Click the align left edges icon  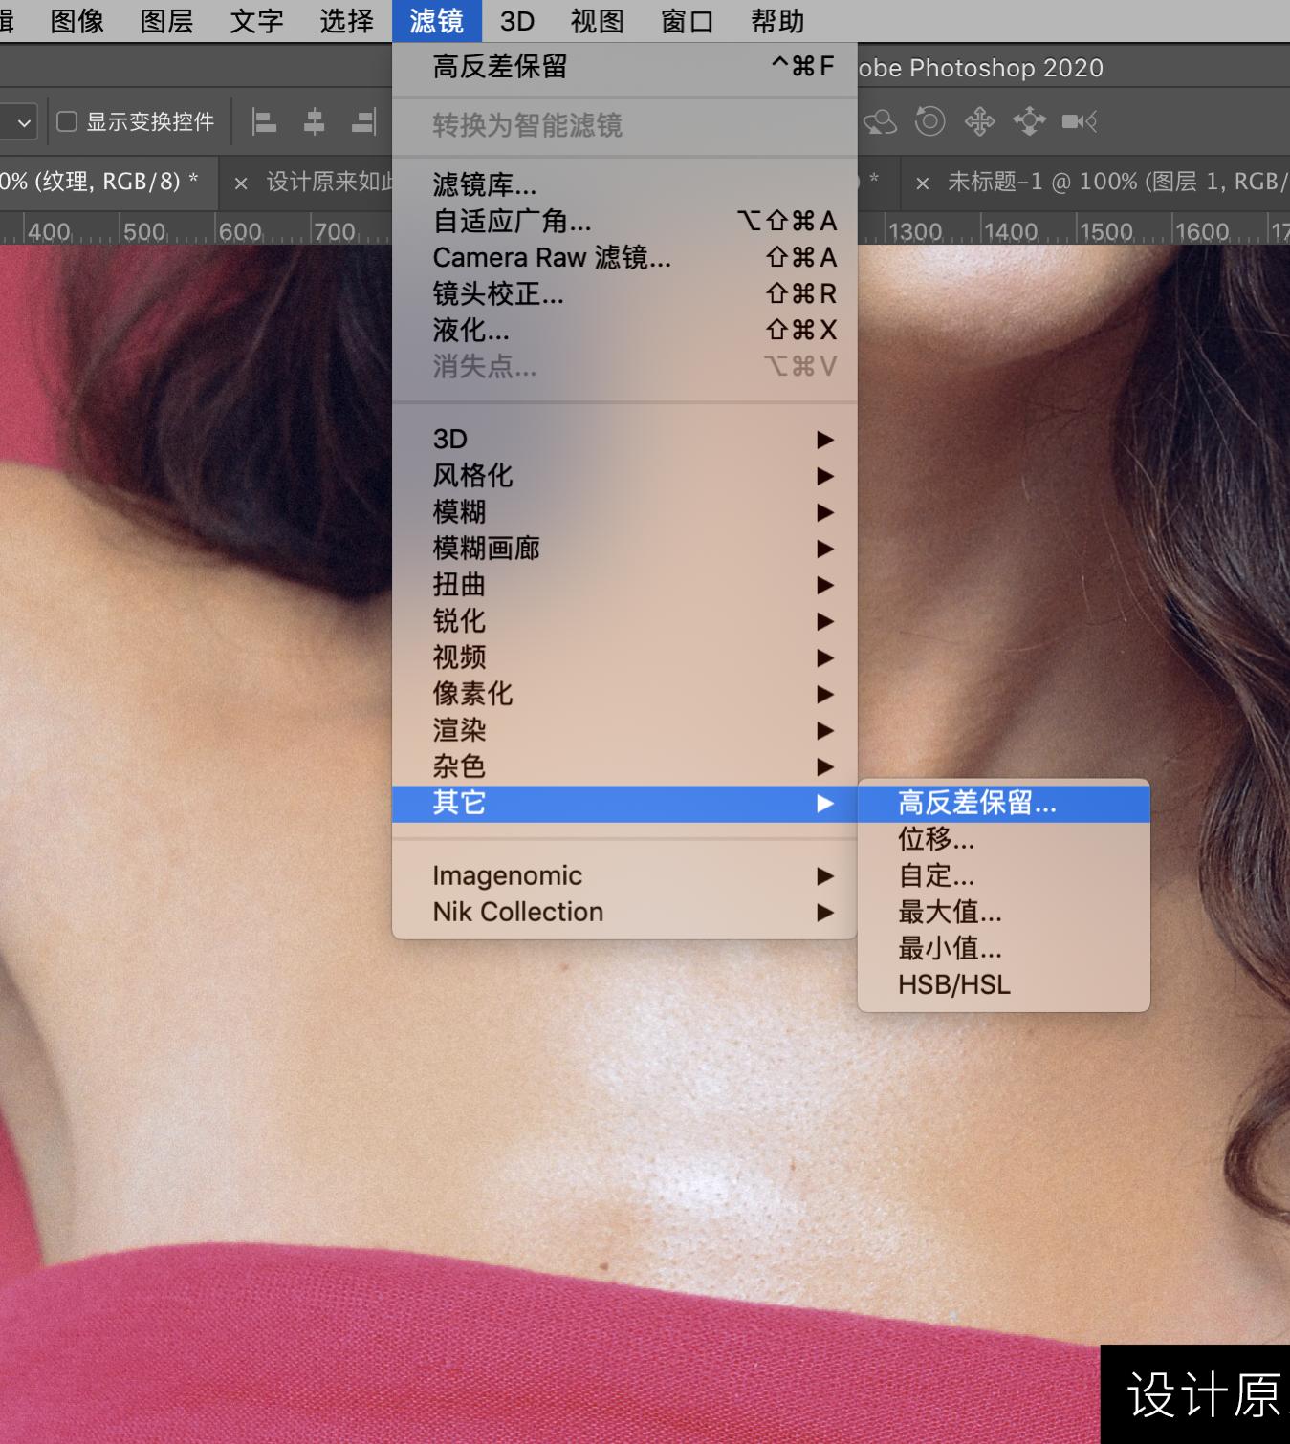pos(265,121)
